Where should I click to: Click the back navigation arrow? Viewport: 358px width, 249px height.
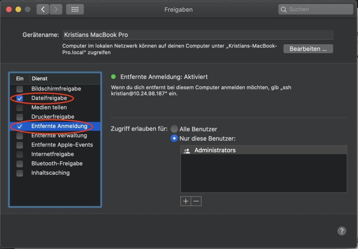pyautogui.click(x=43, y=9)
